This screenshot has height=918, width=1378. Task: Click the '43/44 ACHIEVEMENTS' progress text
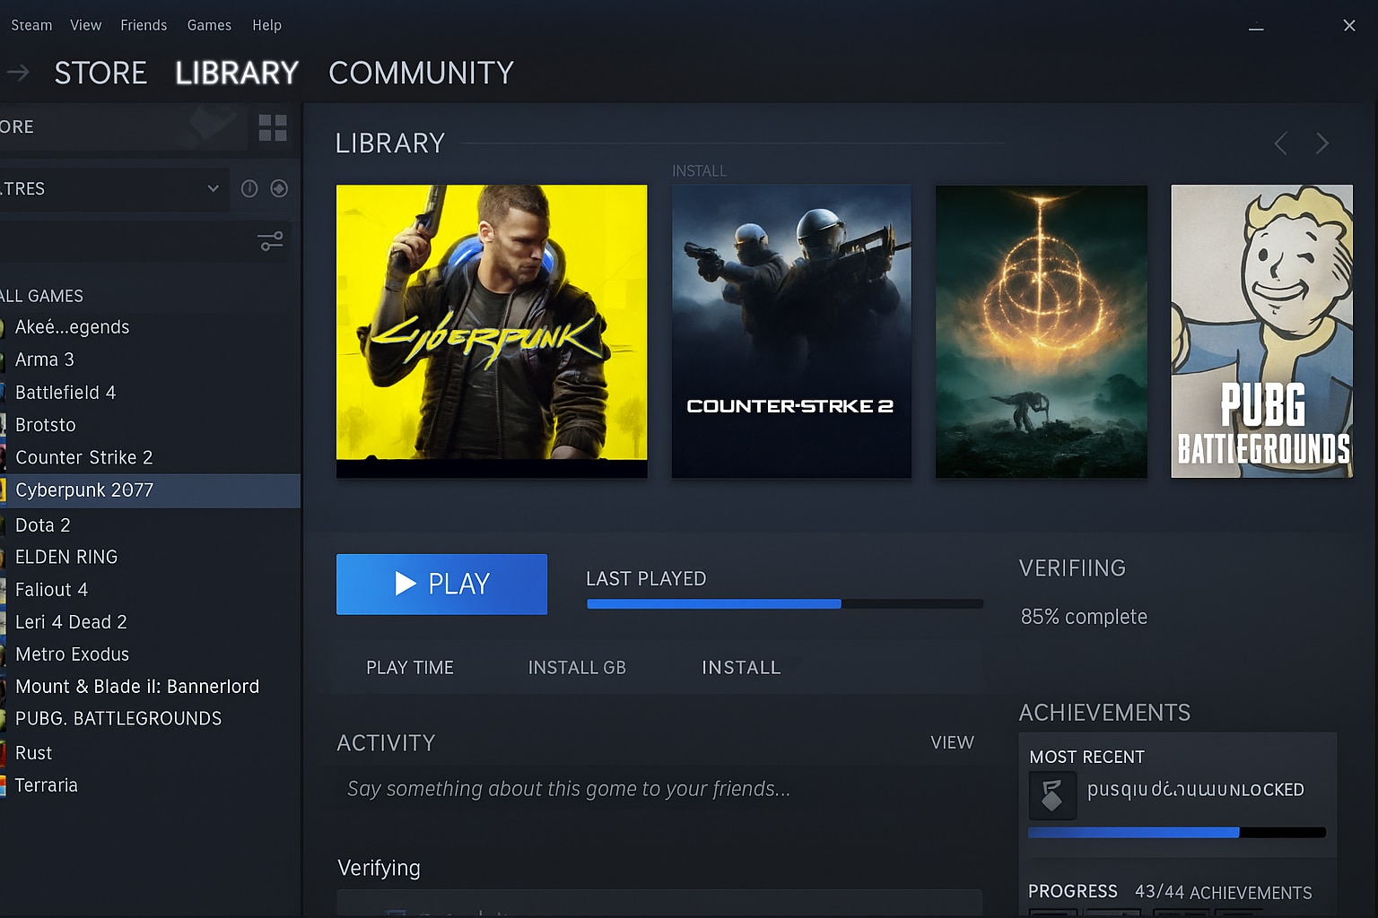(1223, 892)
